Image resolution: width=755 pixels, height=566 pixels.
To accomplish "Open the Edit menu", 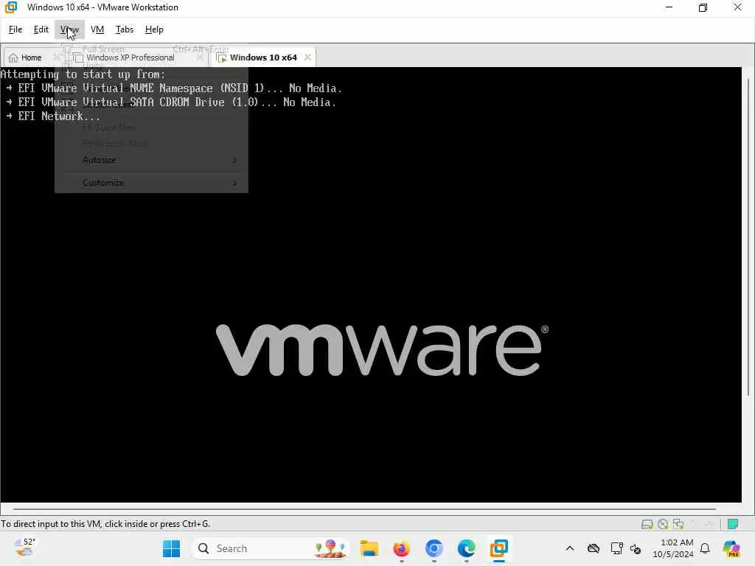I will click(41, 29).
